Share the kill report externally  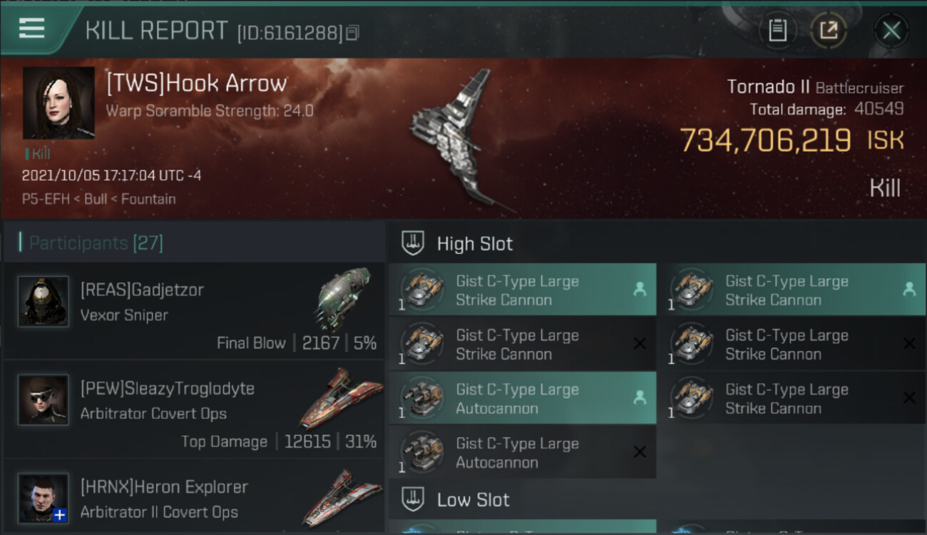(828, 31)
